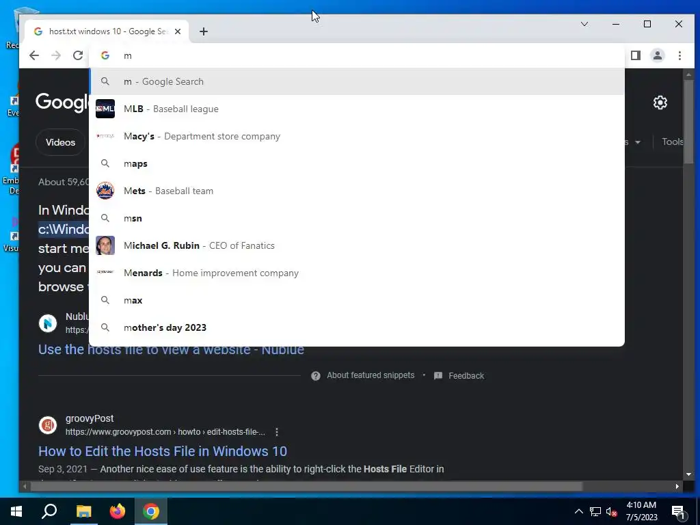Select the 'msn' search suggestion

357,218
